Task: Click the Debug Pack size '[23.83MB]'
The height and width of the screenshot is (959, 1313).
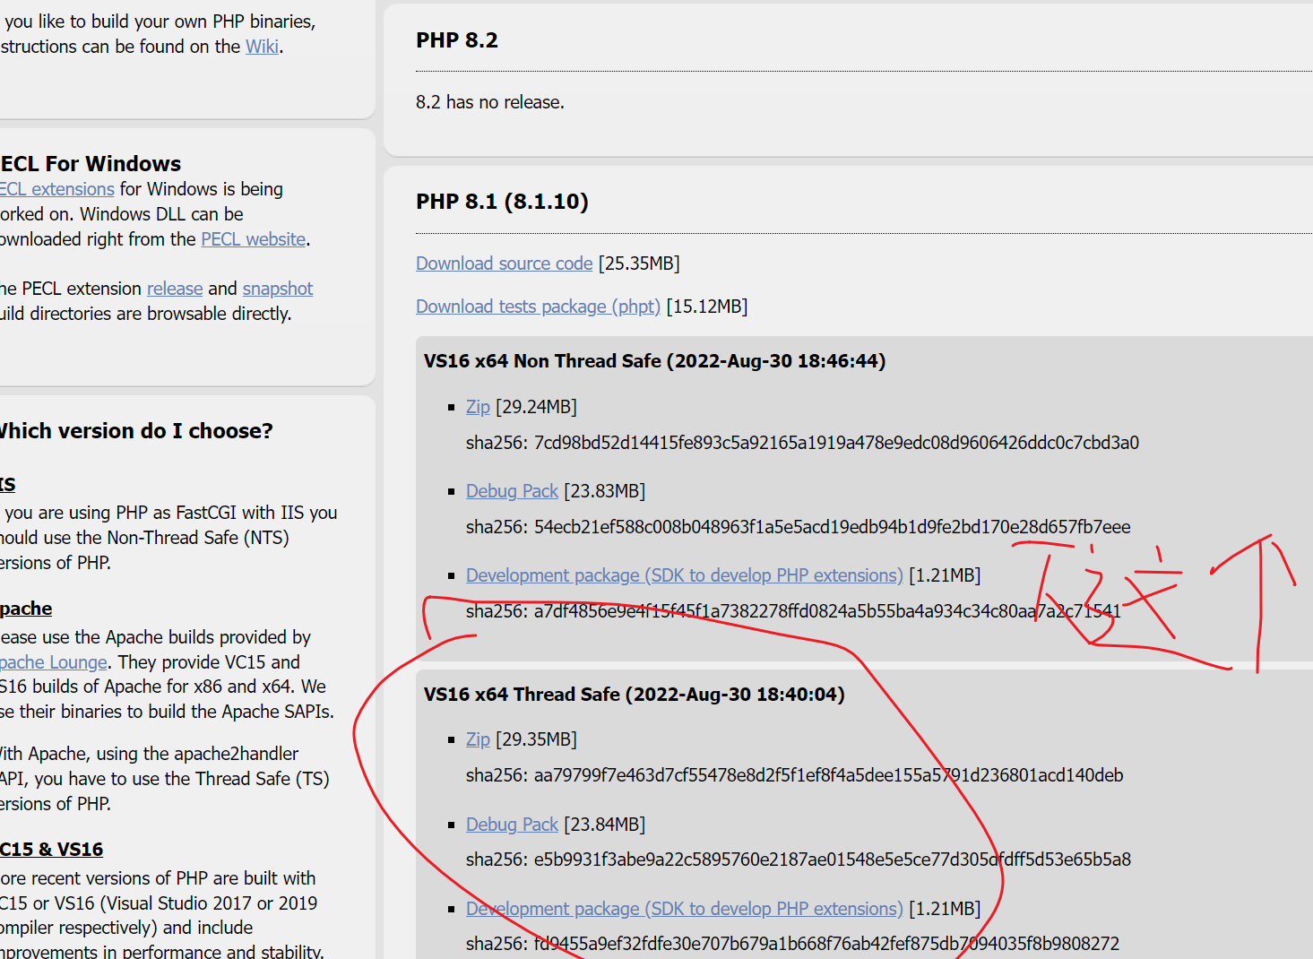Action: tap(604, 491)
